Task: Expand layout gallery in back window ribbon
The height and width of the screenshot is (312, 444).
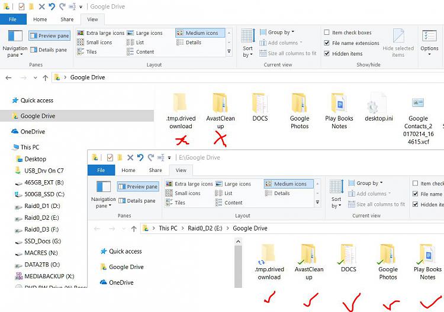Action: 229,52
